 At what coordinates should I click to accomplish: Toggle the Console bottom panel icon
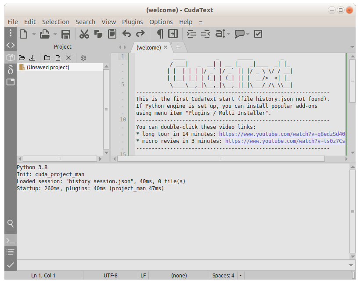pos(11,241)
